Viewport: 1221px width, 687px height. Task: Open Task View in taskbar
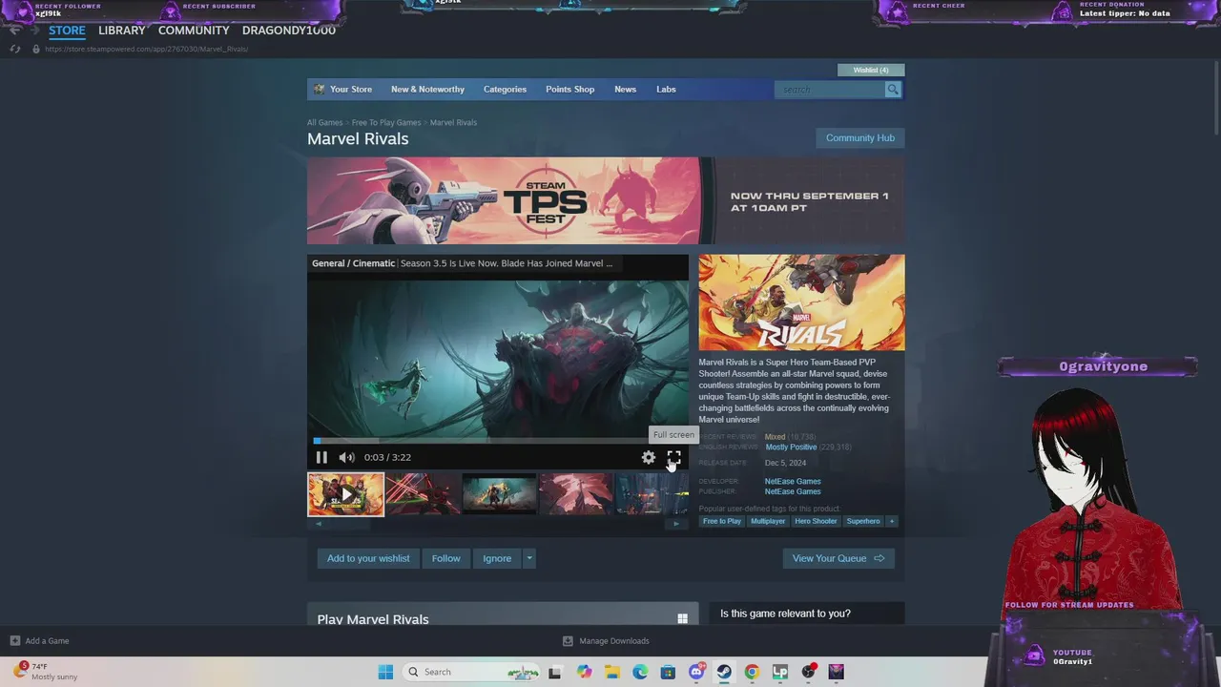pos(554,672)
